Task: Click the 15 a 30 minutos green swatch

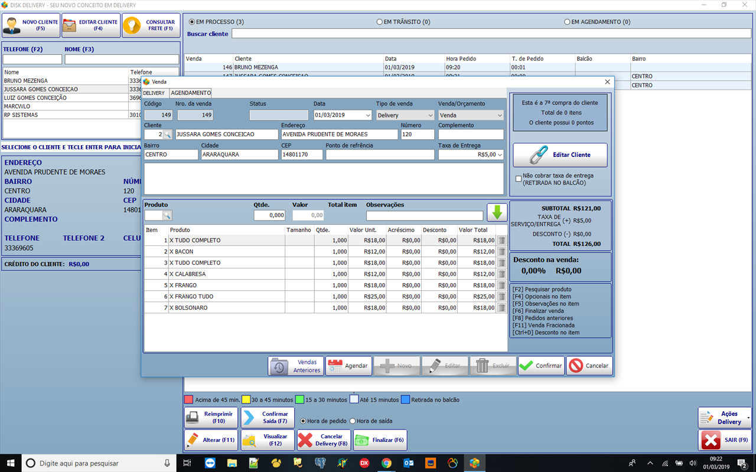Action: 299,399
